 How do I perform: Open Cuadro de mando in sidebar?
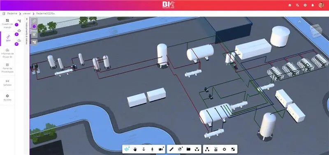pyautogui.click(x=7, y=24)
